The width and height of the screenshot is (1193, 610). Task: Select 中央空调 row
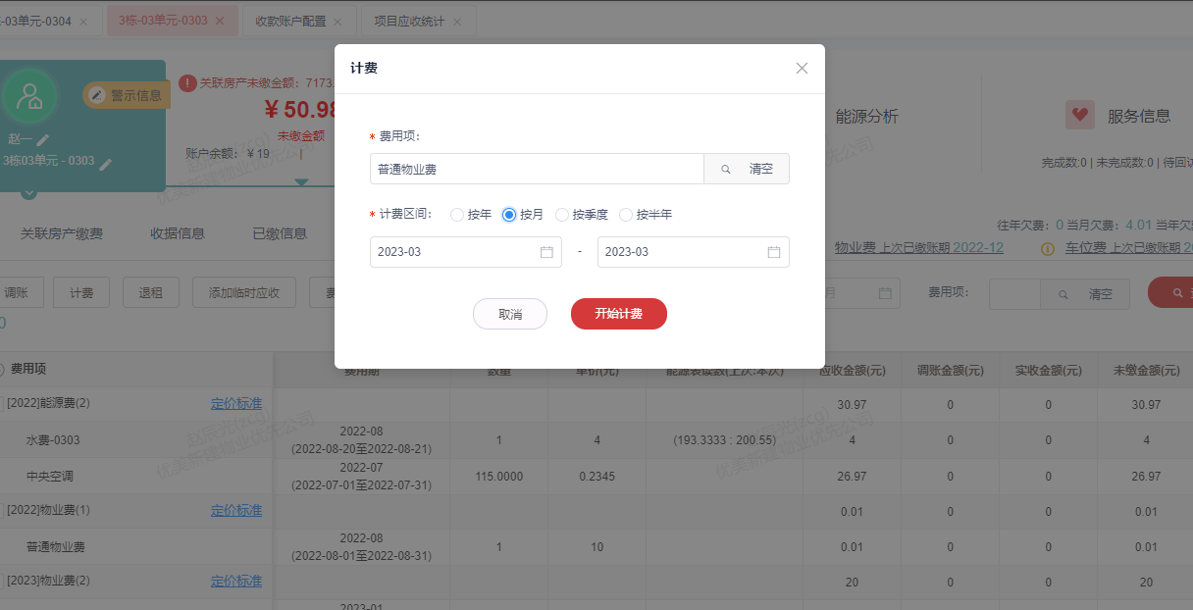click(50, 476)
